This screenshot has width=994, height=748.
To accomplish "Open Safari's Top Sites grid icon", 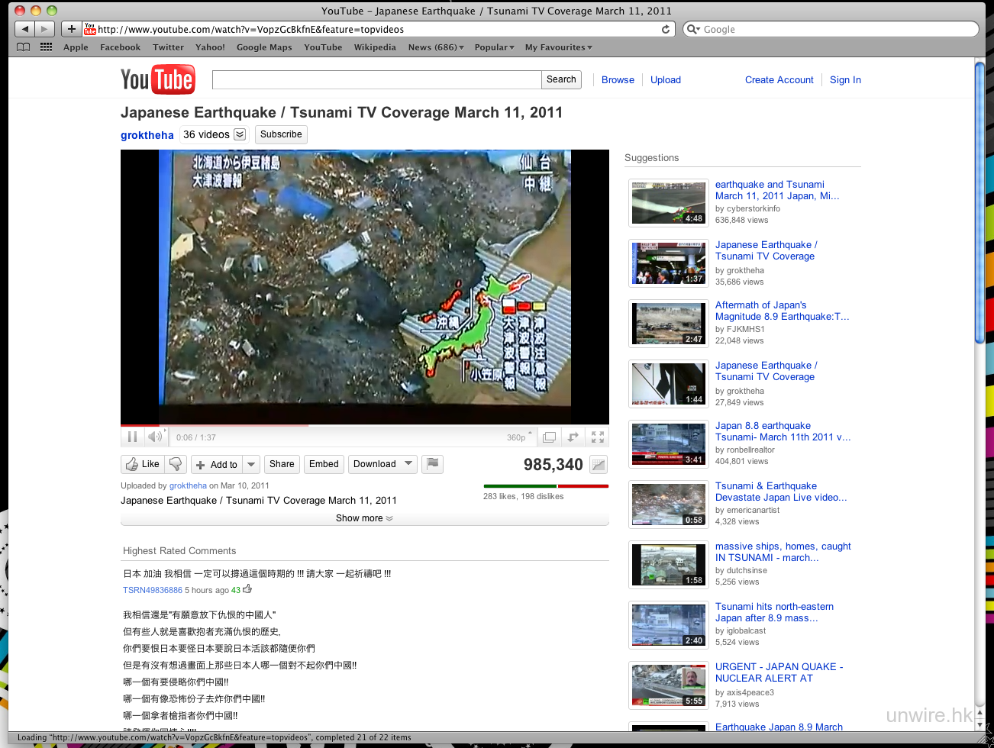I will 46,47.
